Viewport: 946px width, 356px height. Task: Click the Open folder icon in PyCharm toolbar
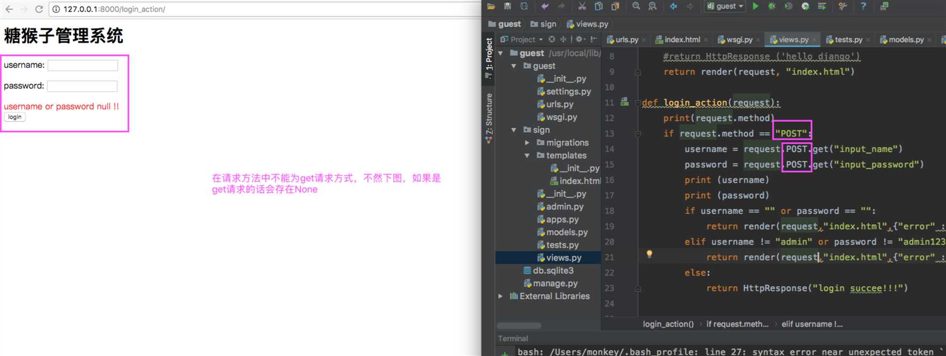[x=491, y=6]
